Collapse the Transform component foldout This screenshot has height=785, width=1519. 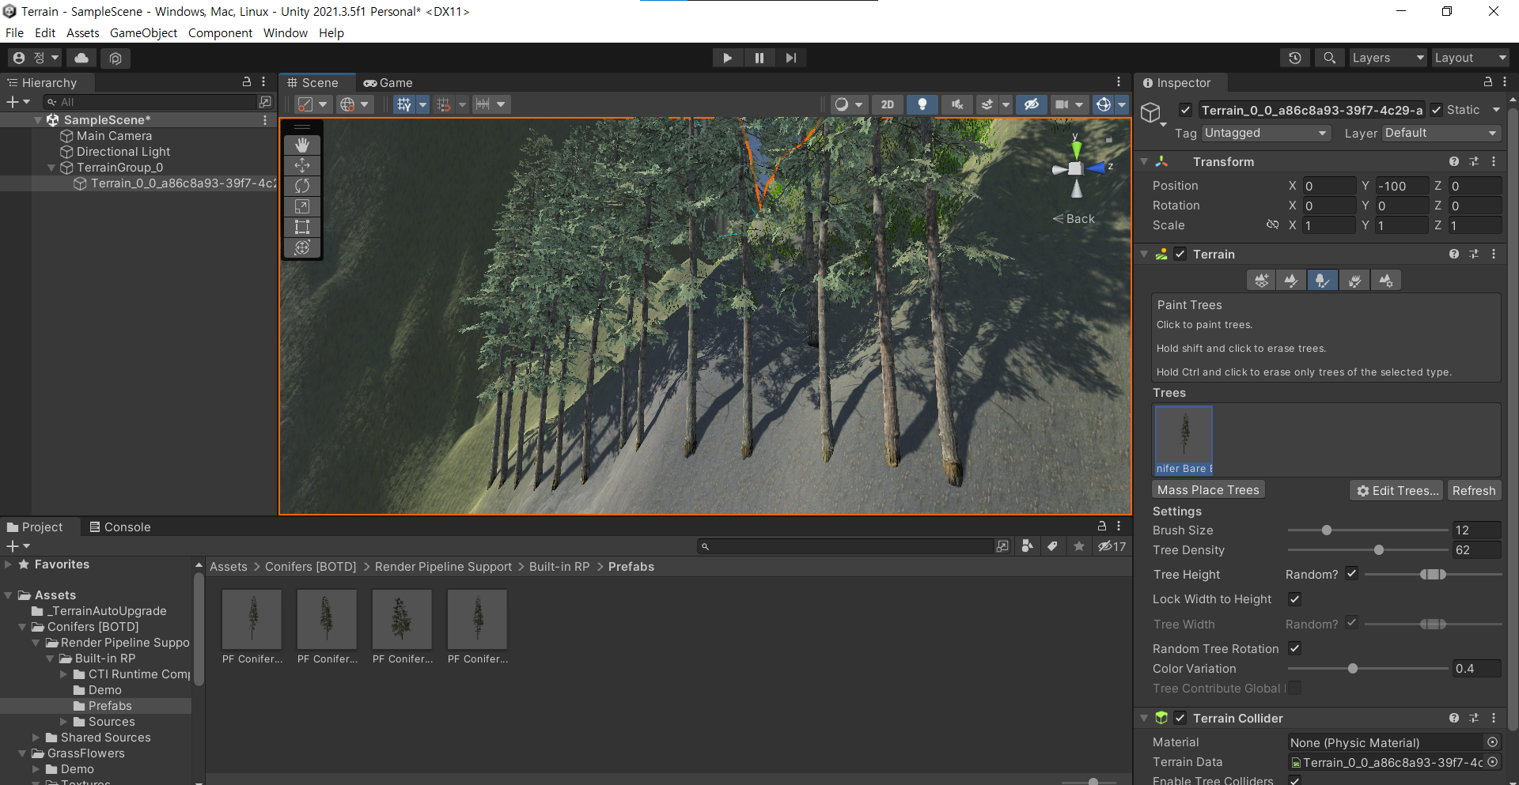pyautogui.click(x=1144, y=161)
